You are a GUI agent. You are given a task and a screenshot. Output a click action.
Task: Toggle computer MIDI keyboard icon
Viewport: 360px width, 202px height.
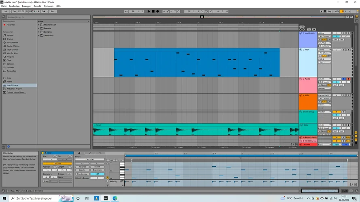coord(325,11)
